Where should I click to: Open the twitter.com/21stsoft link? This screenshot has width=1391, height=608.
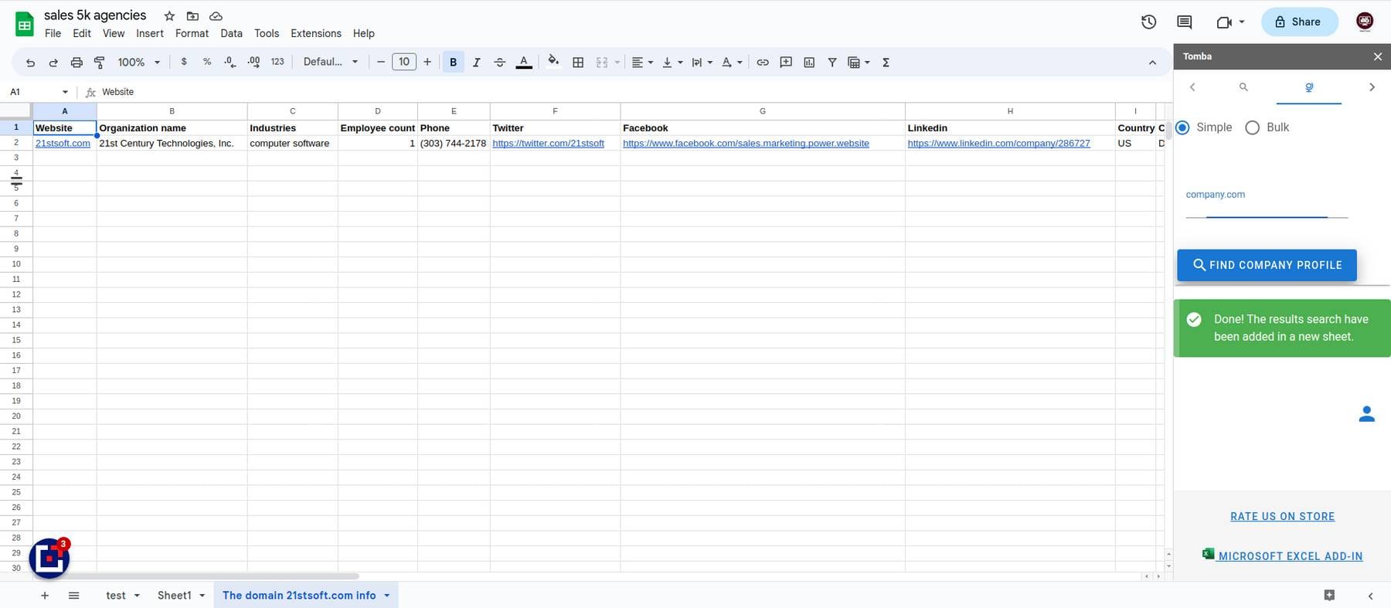point(548,144)
